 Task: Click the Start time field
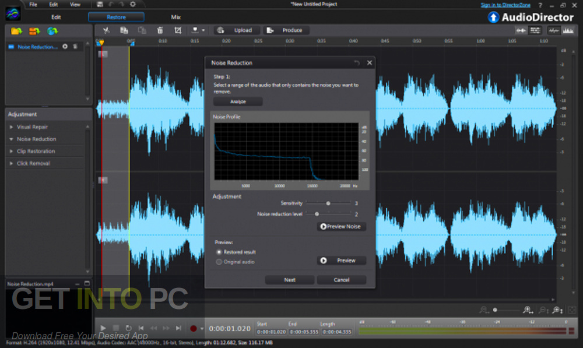point(272,332)
